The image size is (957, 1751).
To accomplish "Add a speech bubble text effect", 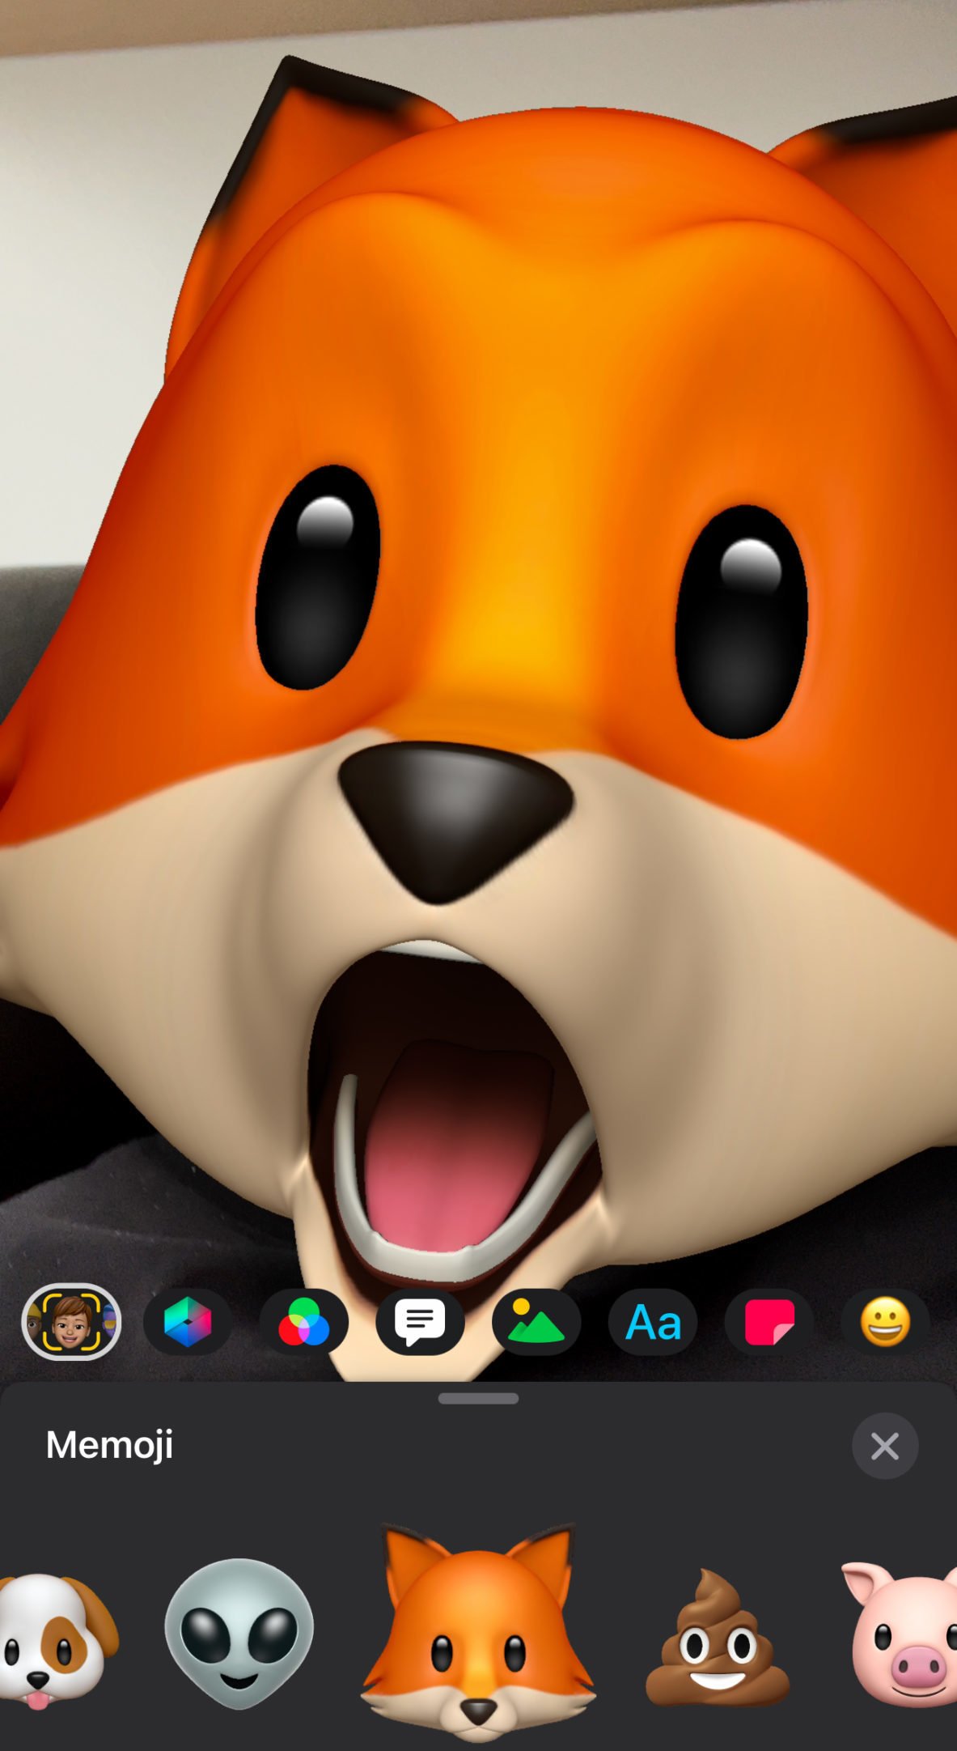I will point(420,1322).
